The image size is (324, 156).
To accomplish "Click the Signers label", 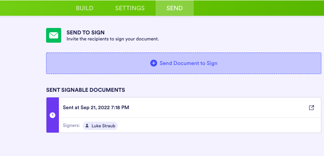I will [x=71, y=125].
